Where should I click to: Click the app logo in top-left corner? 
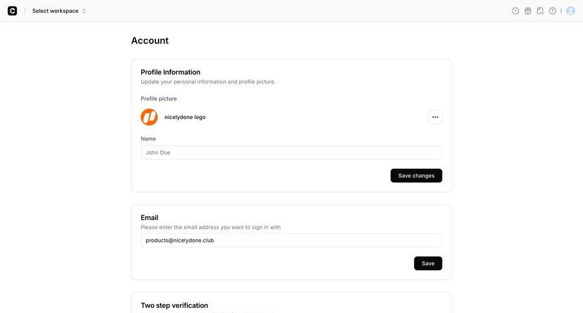coord(12,11)
